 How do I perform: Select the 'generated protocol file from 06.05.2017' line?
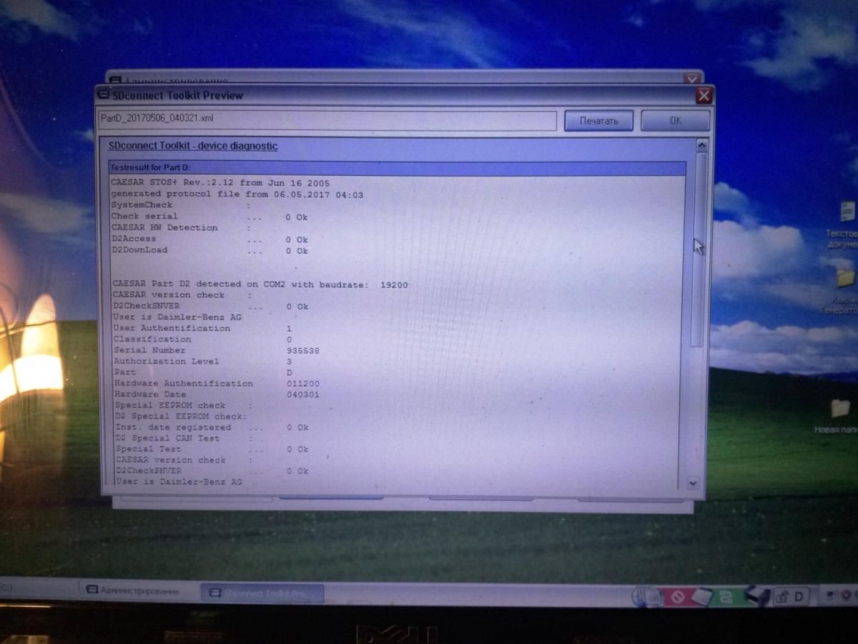(237, 194)
